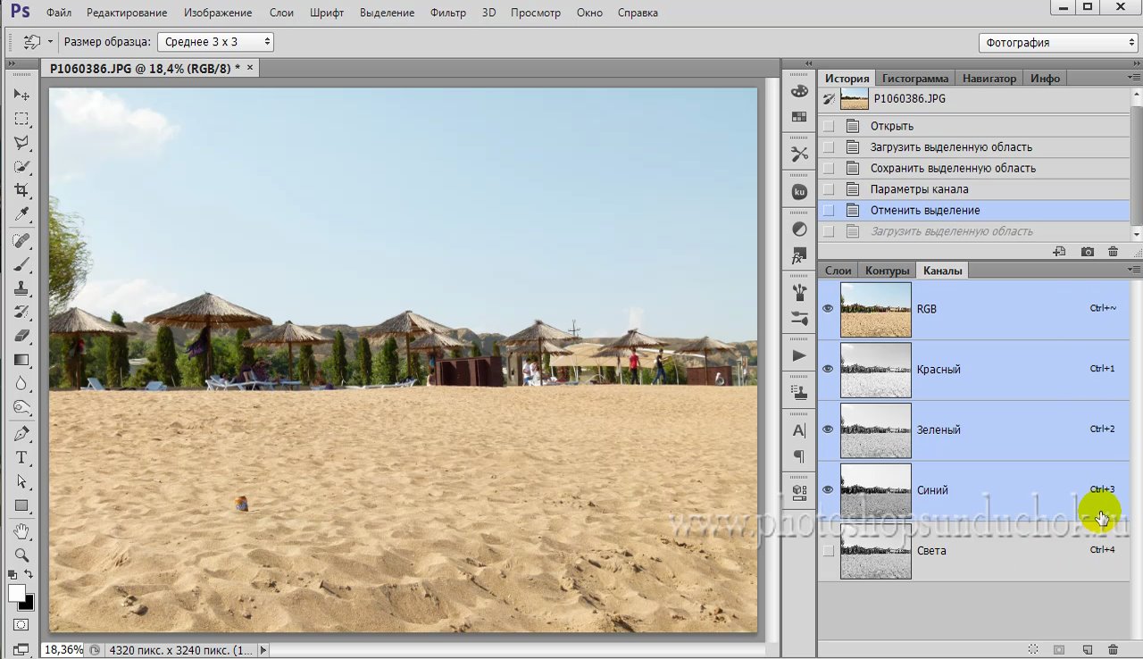
Task: Create new snapshot with camera icon
Action: (1087, 253)
